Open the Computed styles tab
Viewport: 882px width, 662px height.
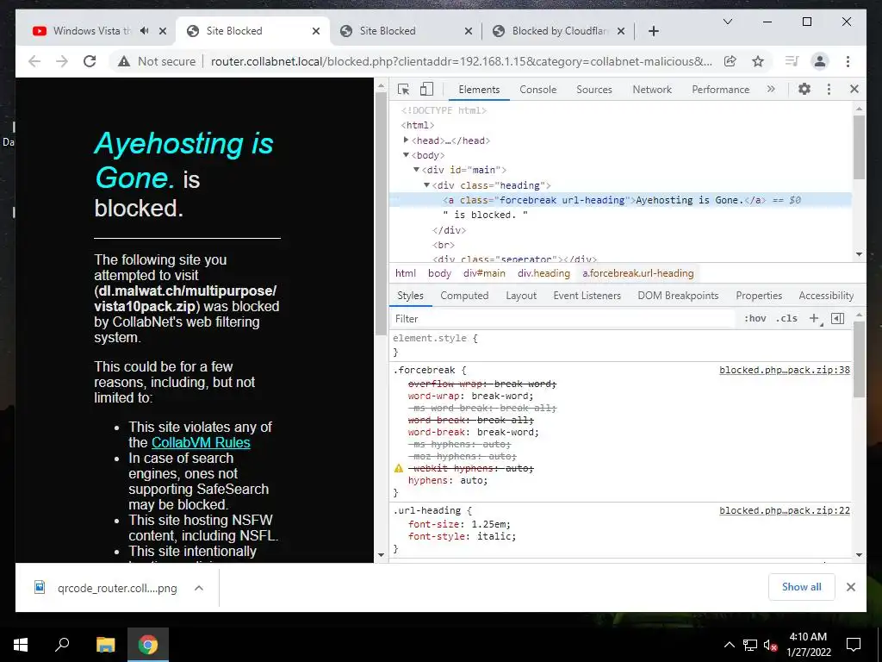(x=464, y=296)
